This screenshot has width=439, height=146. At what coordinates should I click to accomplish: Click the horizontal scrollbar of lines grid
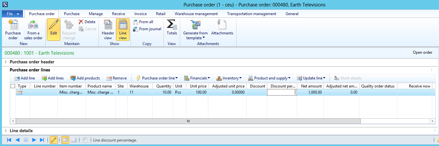[x=188, y=121]
